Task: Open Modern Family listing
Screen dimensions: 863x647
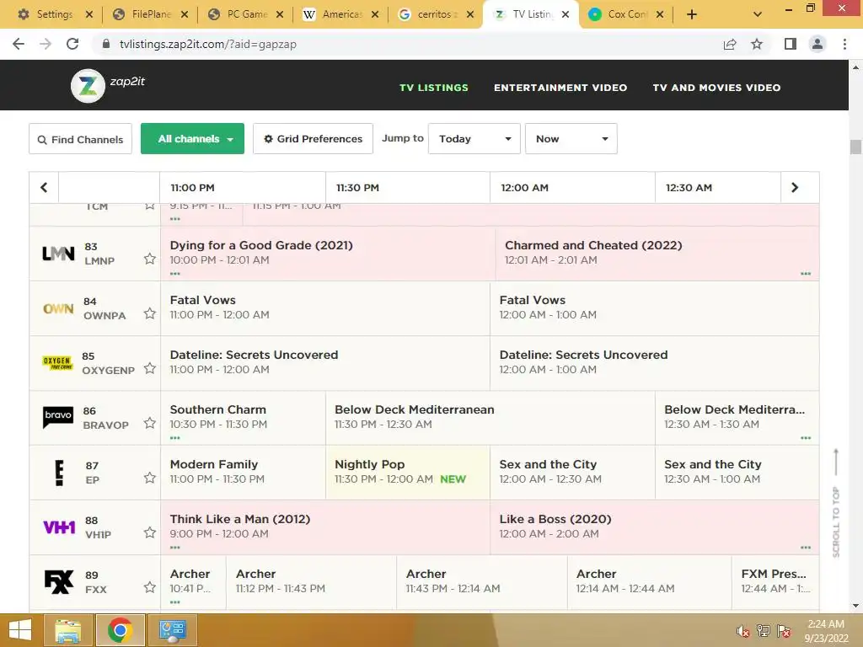Action: [243, 472]
